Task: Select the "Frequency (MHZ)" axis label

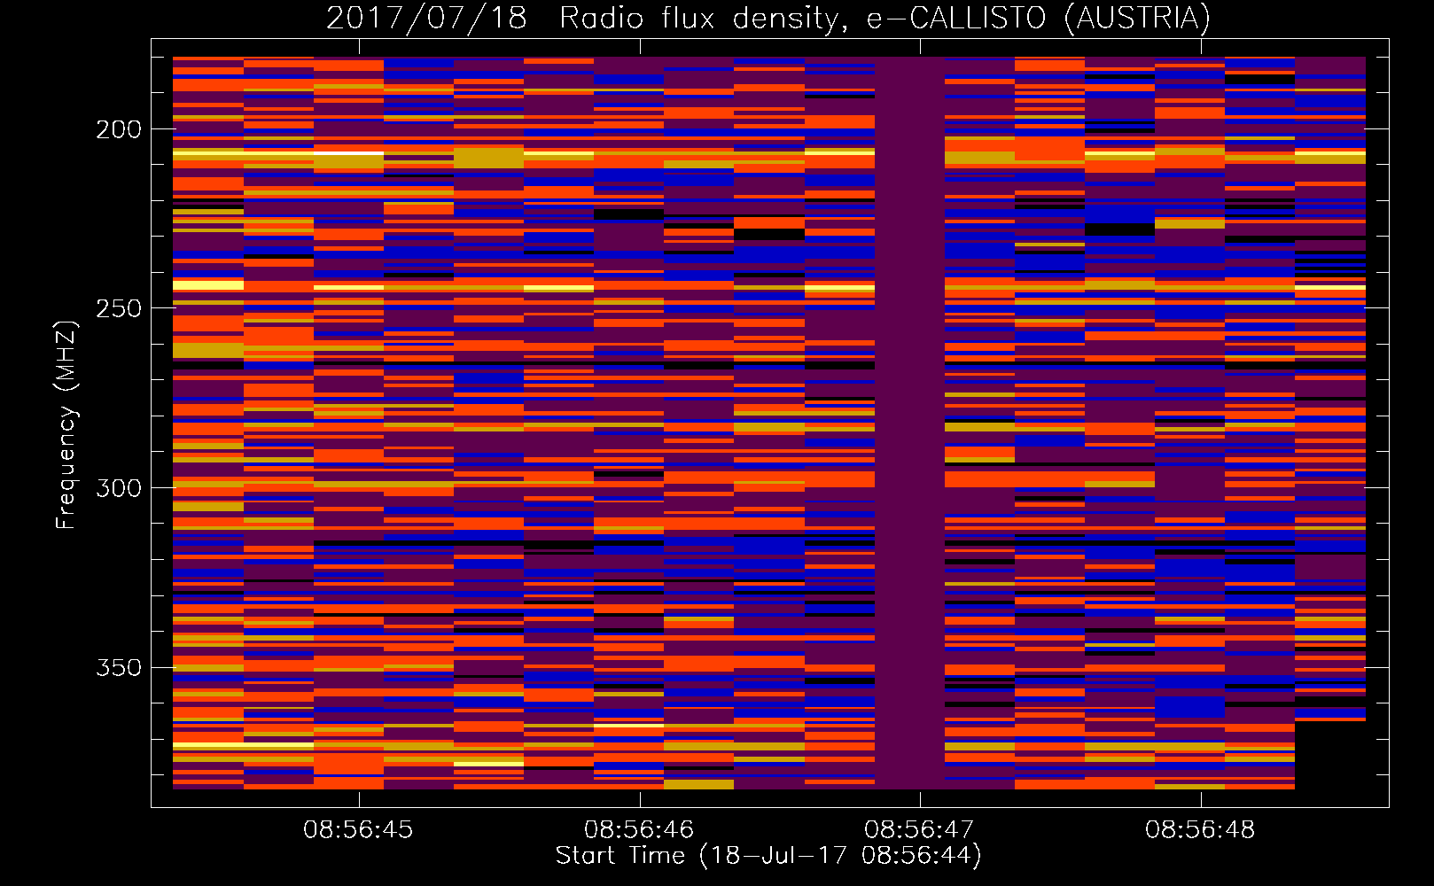Action: tap(66, 424)
